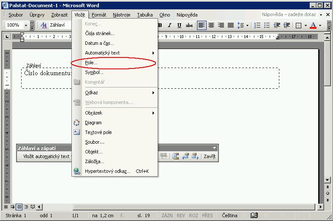Click the borders icon
333x221 pixels.
click(x=298, y=25)
